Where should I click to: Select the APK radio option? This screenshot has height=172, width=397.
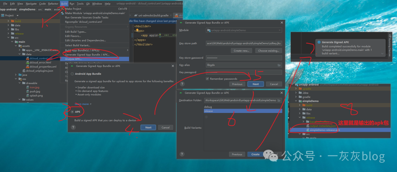click(72, 111)
